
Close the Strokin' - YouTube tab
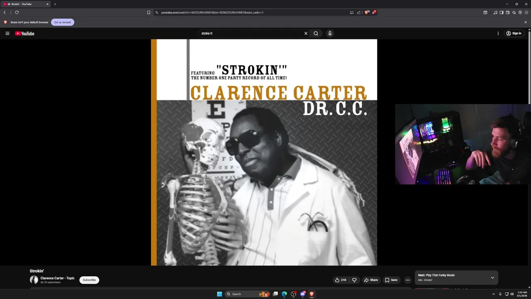(x=47, y=4)
